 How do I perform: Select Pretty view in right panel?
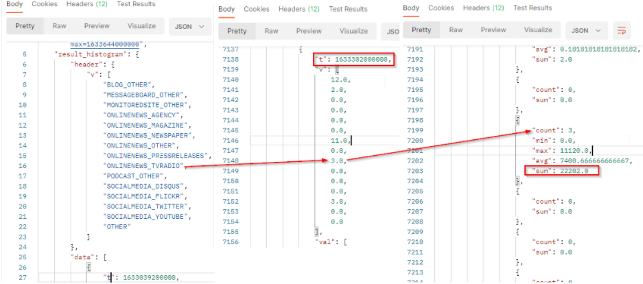[421, 30]
